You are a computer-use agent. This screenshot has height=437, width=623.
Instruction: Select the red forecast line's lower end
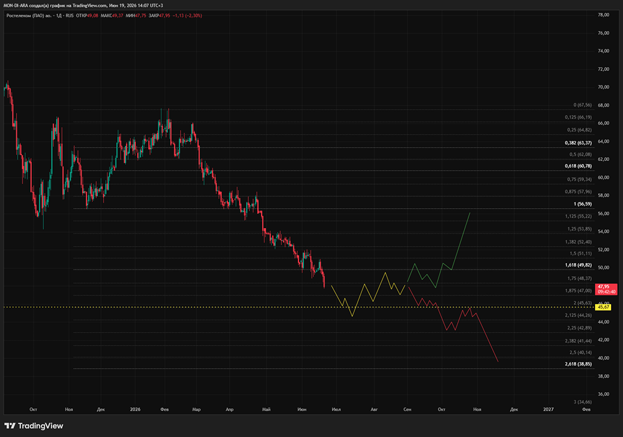498,362
